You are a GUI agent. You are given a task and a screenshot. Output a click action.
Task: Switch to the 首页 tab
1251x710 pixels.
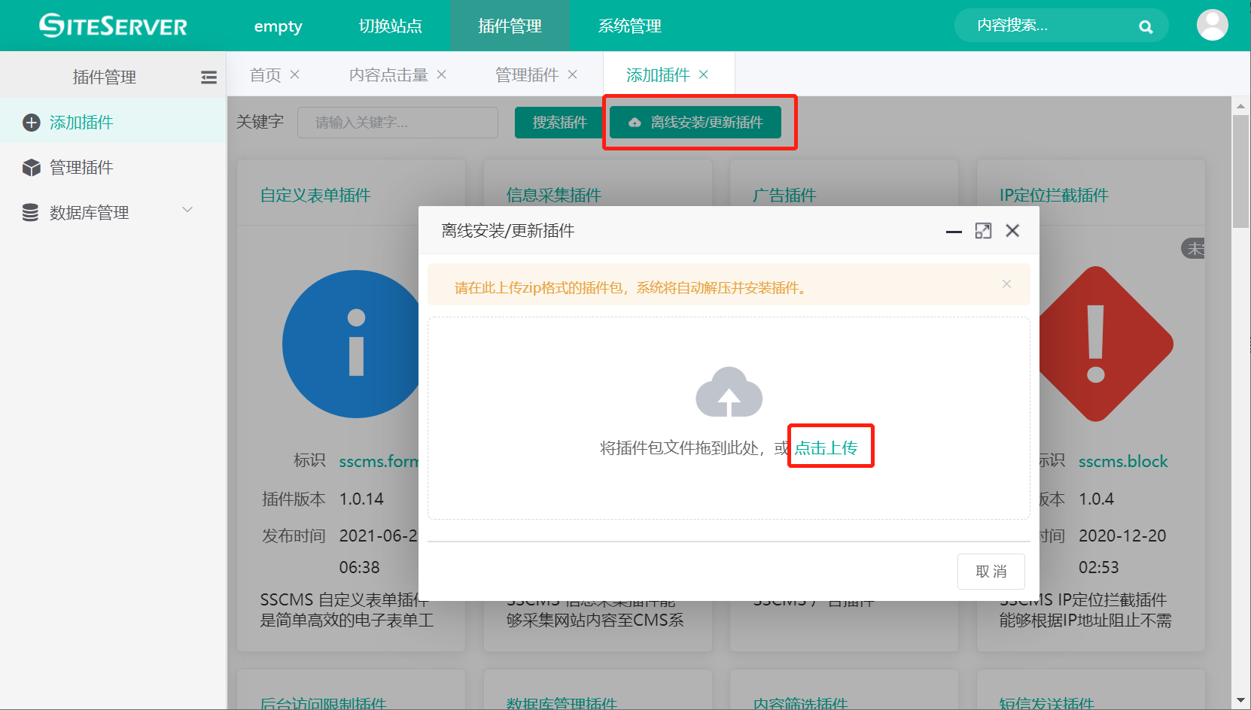[x=264, y=74]
